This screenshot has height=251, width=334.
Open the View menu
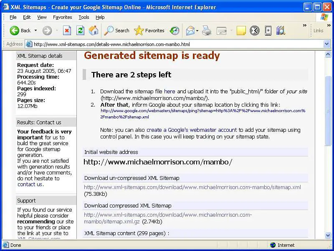click(x=42, y=17)
